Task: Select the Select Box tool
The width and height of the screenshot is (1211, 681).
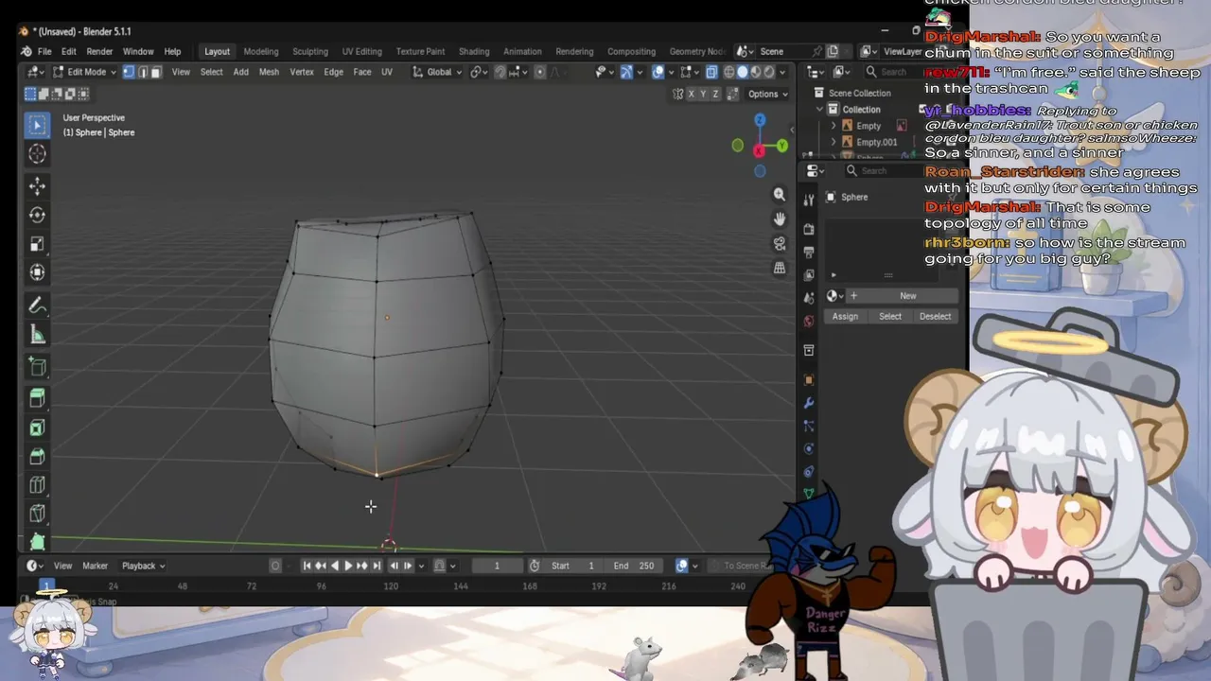Action: click(37, 125)
